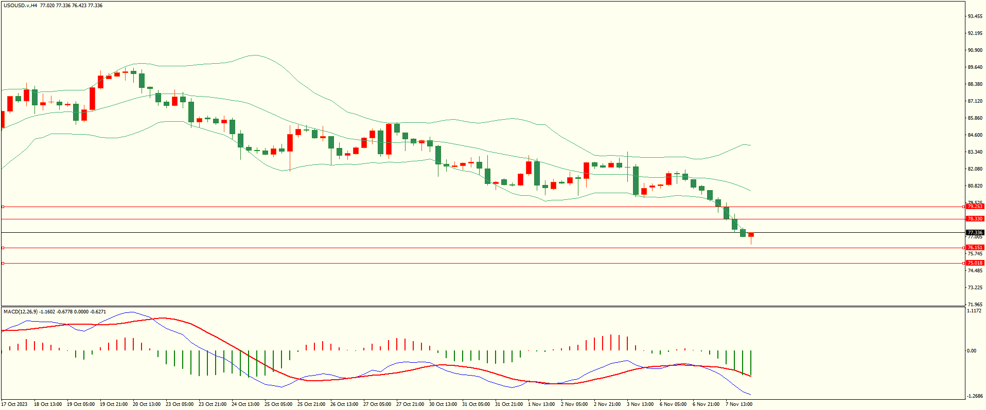Select the 78.330 red price tag
This screenshot has height=410, width=986.
pyautogui.click(x=975, y=219)
